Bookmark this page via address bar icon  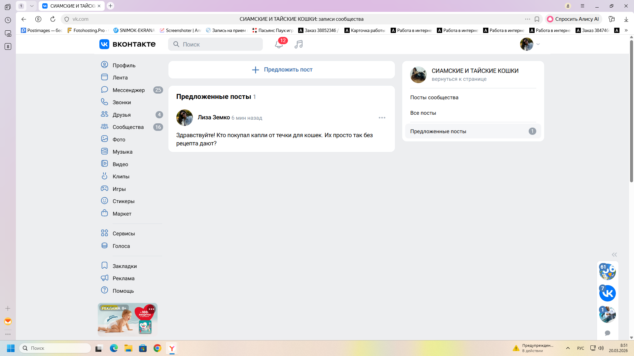[537, 19]
